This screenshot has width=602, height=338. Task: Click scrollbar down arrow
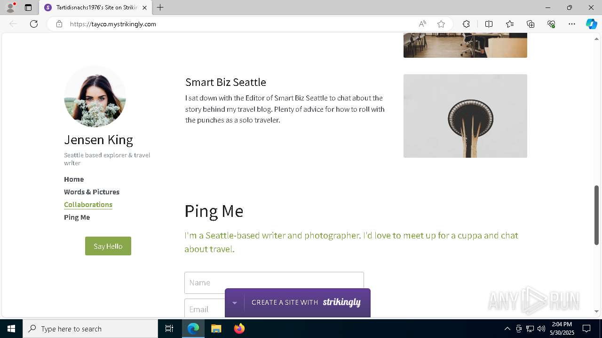596,311
